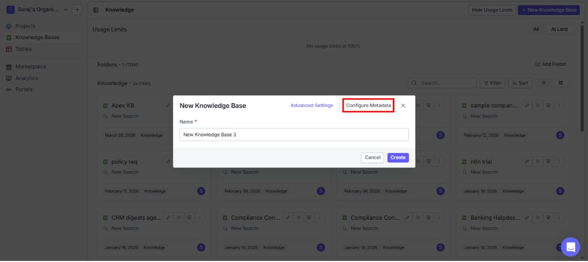
Task: Open the Filter options
Action: [x=493, y=83]
